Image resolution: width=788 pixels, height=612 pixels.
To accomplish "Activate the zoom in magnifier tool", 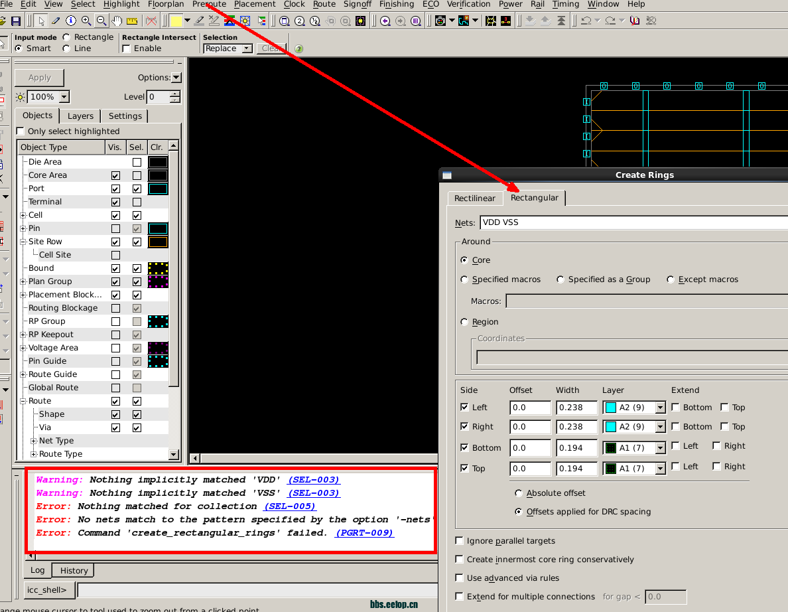I will (86, 21).
